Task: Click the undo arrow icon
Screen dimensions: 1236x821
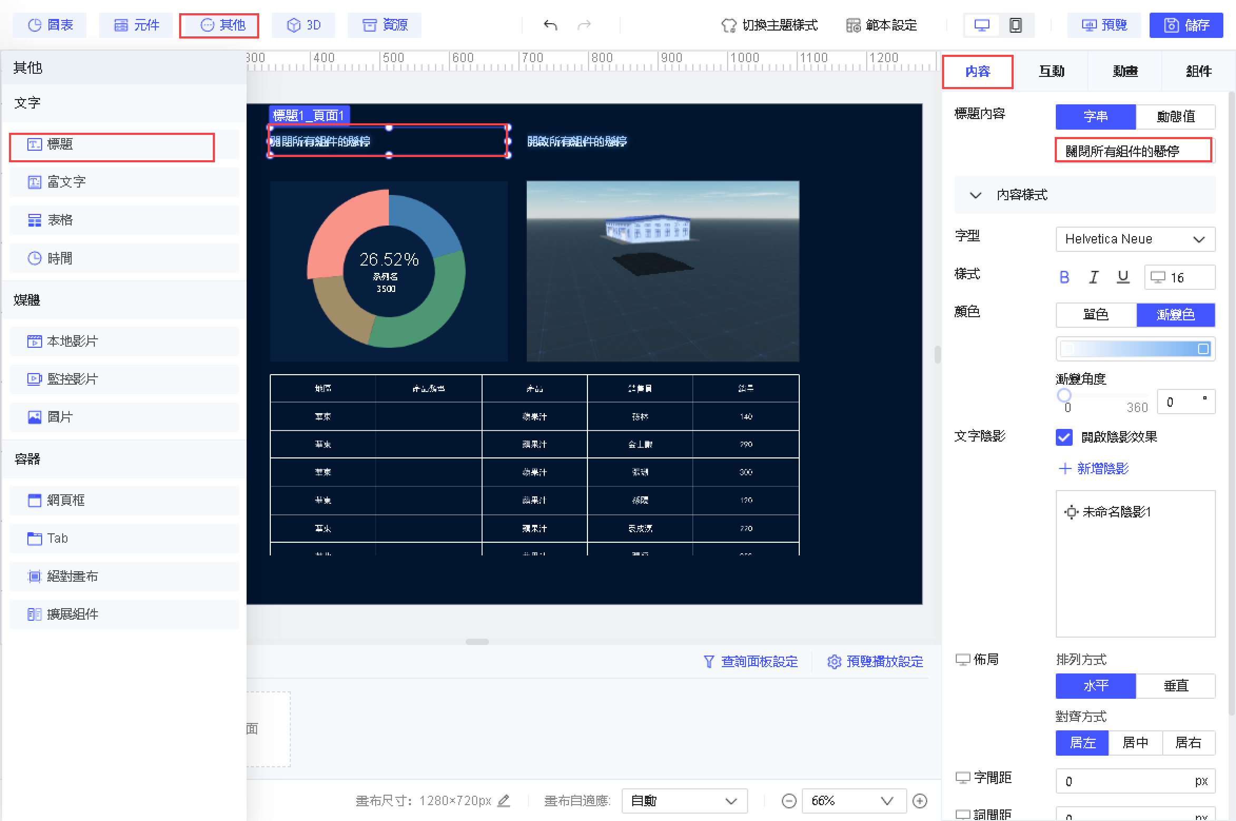Action: tap(551, 25)
